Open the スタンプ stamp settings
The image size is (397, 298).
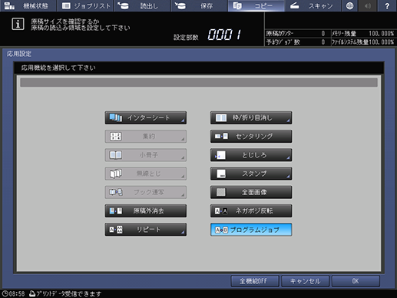point(251,174)
